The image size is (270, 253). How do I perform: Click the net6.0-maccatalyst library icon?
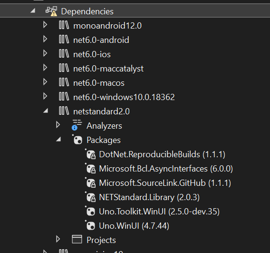click(64, 68)
